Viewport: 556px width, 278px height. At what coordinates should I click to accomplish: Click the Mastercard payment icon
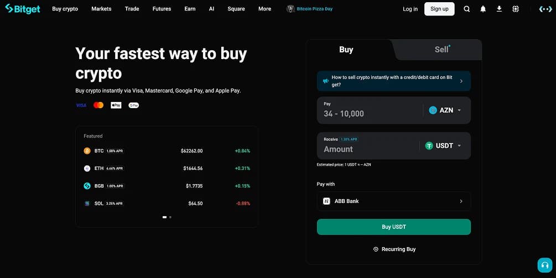tap(98, 105)
